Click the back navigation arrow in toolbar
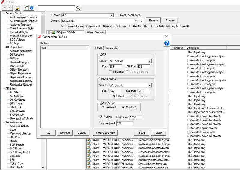240x170 pixels. 5,8
